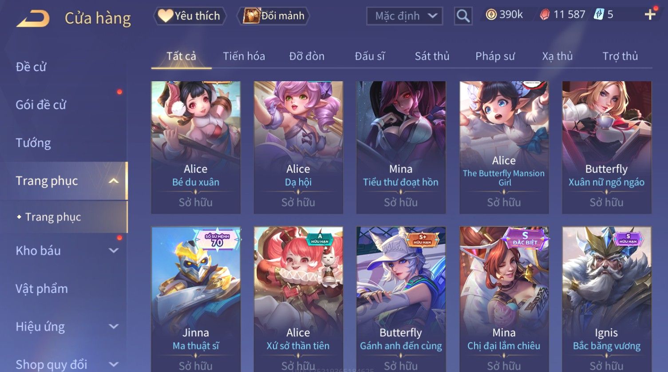
Task: Expand the Hiệu ứng sidebar section
Action: pyautogui.click(x=114, y=326)
